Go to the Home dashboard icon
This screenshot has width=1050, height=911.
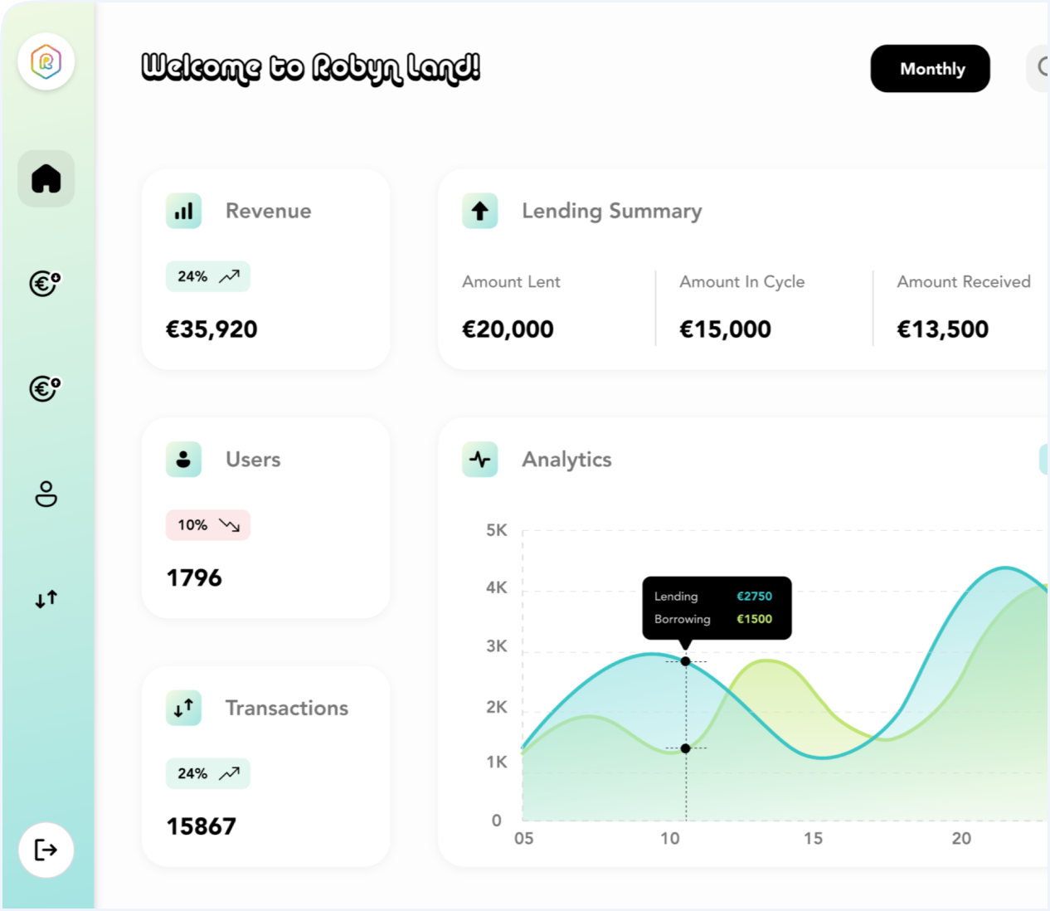pos(46,178)
